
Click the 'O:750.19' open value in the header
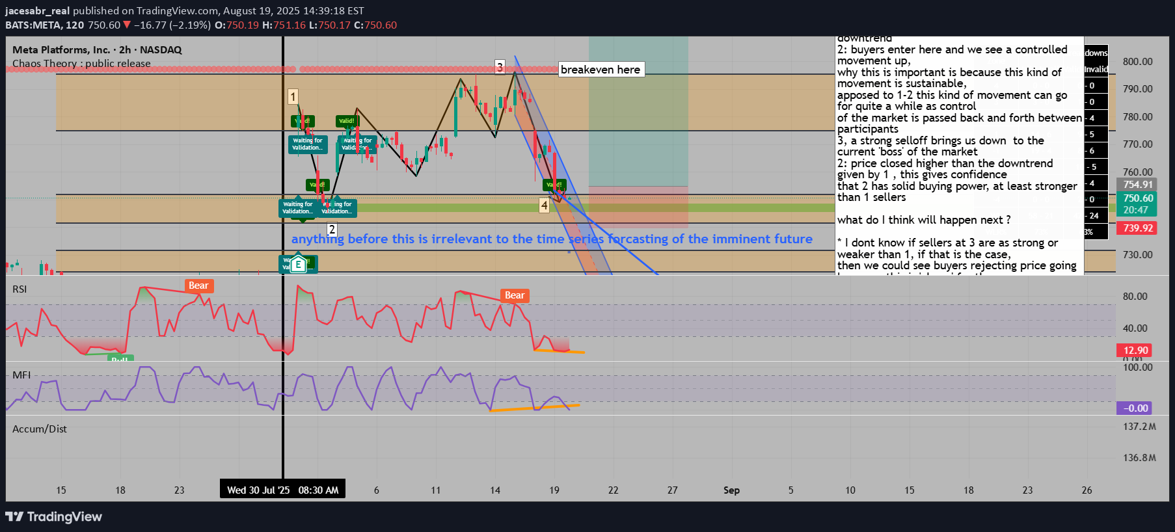coord(237,25)
